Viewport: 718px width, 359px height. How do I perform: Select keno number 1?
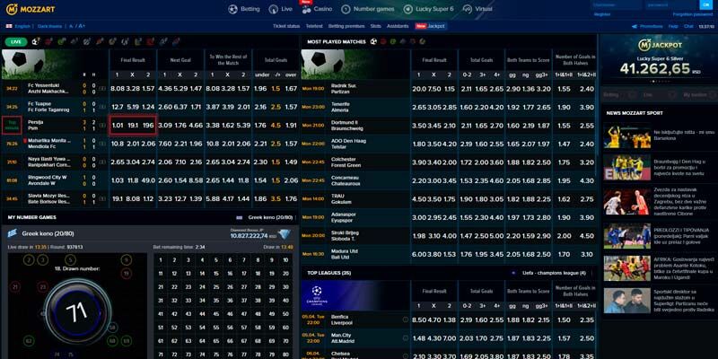[x=161, y=260]
